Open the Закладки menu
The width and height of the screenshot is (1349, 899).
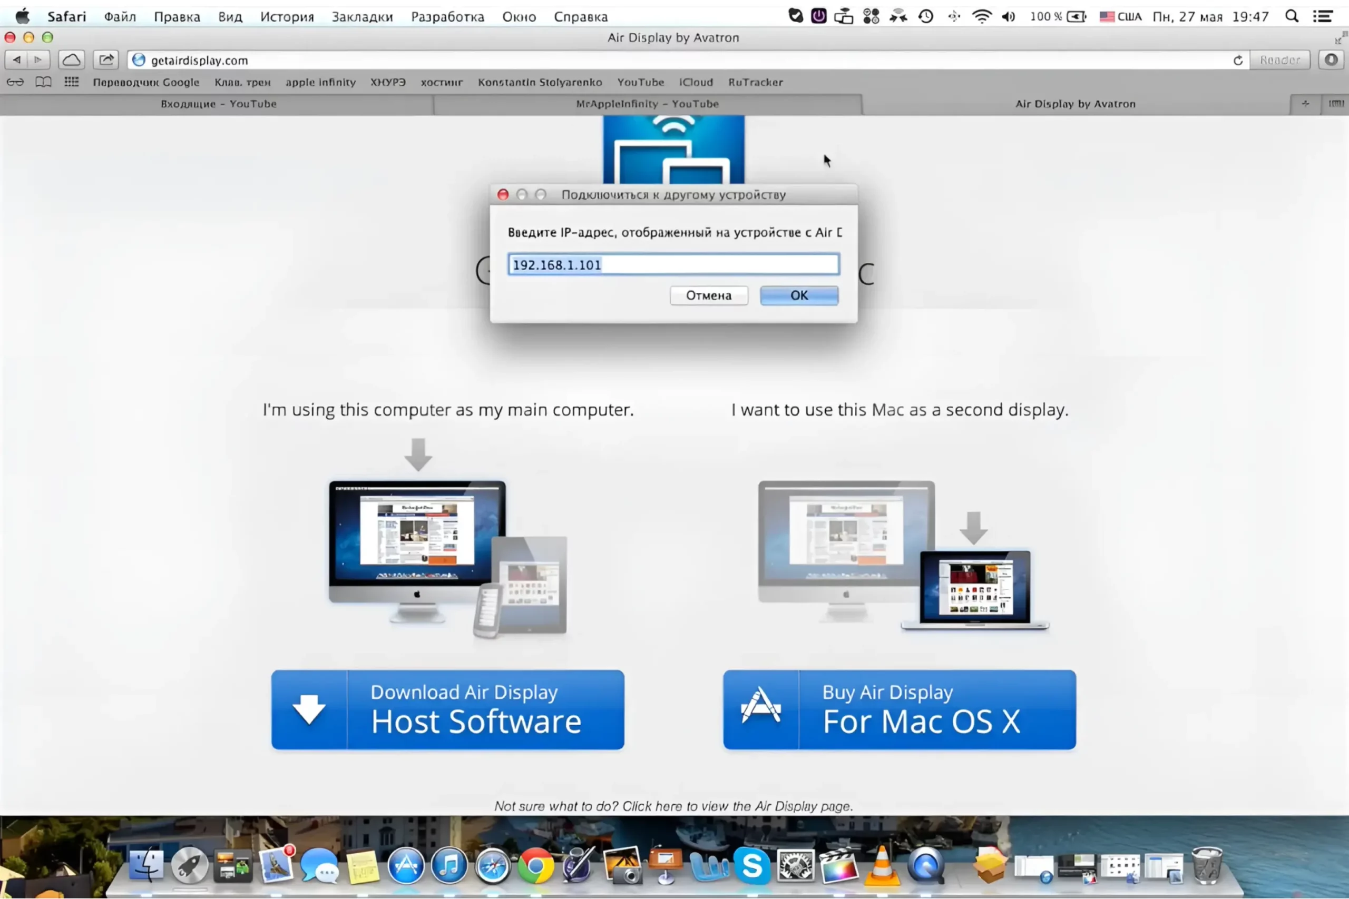(362, 17)
